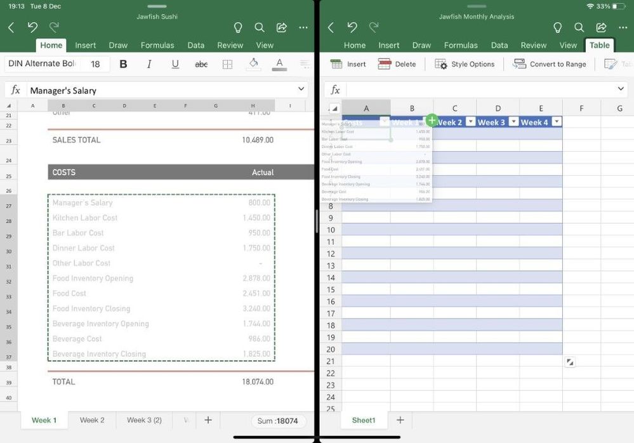Open search in Jawfish Monthly Analysis

(x=579, y=27)
